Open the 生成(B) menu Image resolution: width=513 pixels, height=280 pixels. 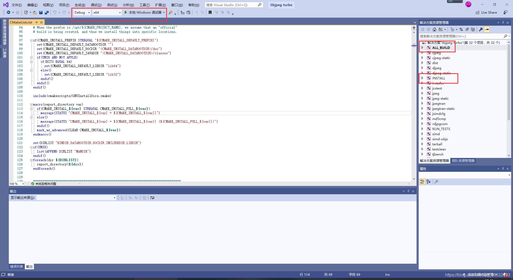tap(80, 5)
